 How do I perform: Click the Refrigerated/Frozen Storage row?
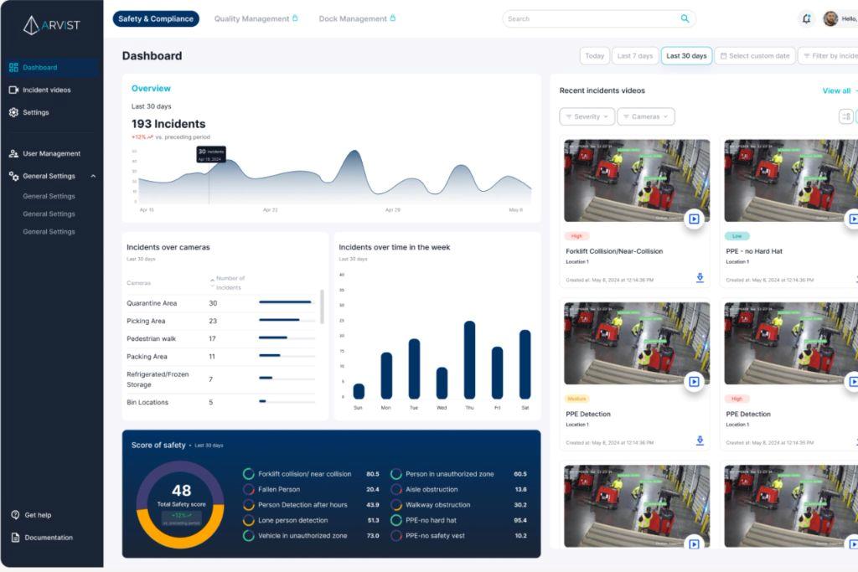point(220,379)
